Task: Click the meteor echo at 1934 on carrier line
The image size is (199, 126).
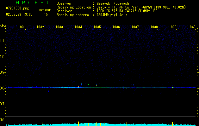Action: [x=78, y=87]
